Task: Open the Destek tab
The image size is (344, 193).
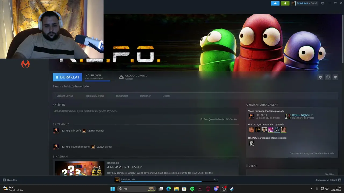Action: coord(166,96)
